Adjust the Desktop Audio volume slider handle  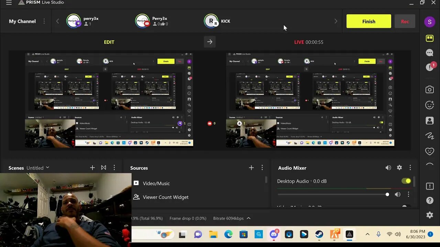(x=387, y=195)
